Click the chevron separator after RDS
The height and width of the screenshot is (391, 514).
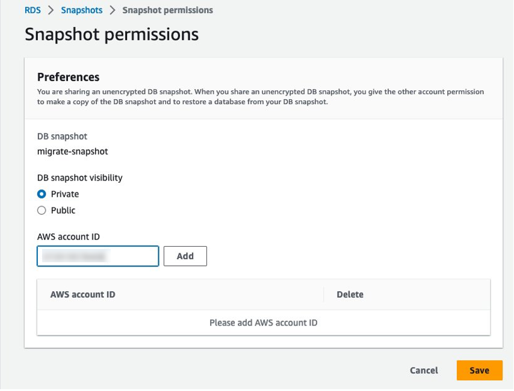[x=51, y=10]
